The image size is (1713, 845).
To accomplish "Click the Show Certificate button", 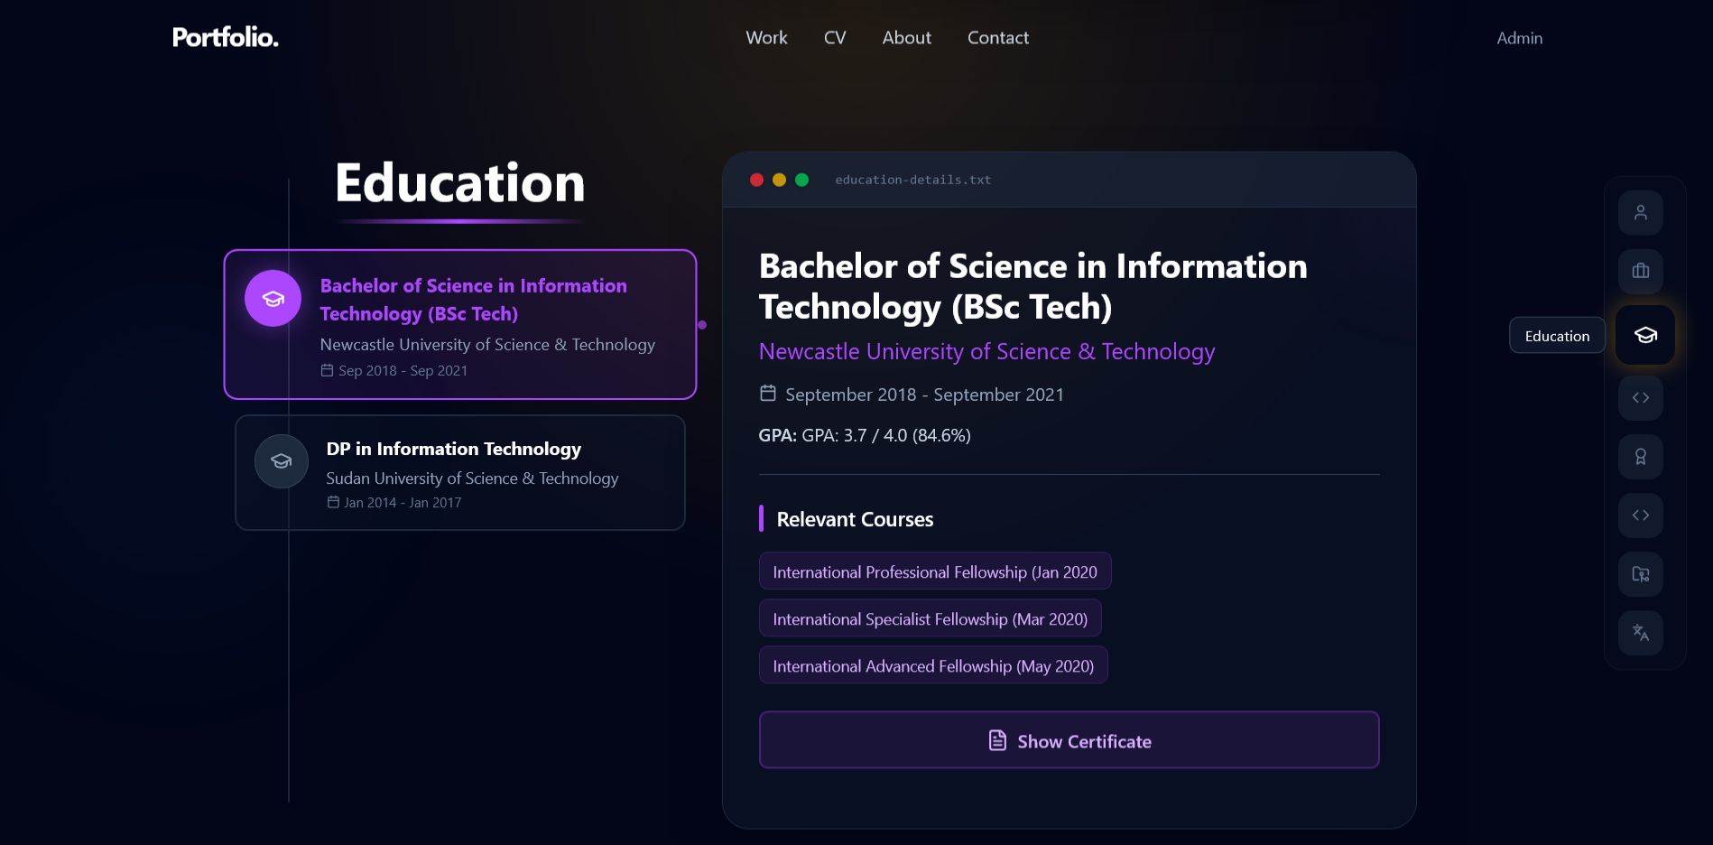I will [x=1069, y=740].
